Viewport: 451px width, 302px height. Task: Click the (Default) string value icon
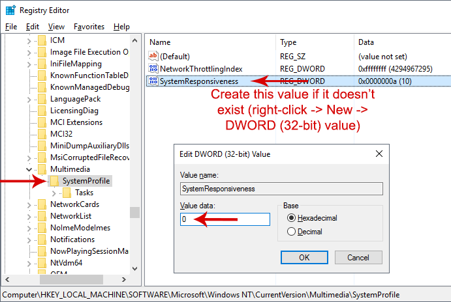[x=153, y=56]
